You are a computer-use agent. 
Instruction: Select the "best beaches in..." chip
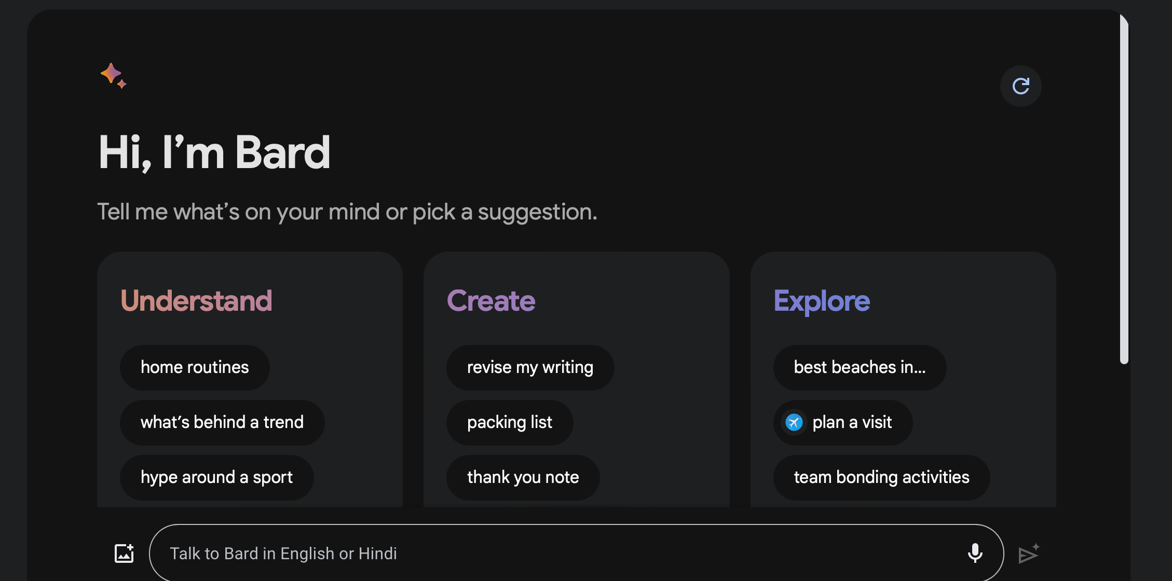tap(860, 367)
